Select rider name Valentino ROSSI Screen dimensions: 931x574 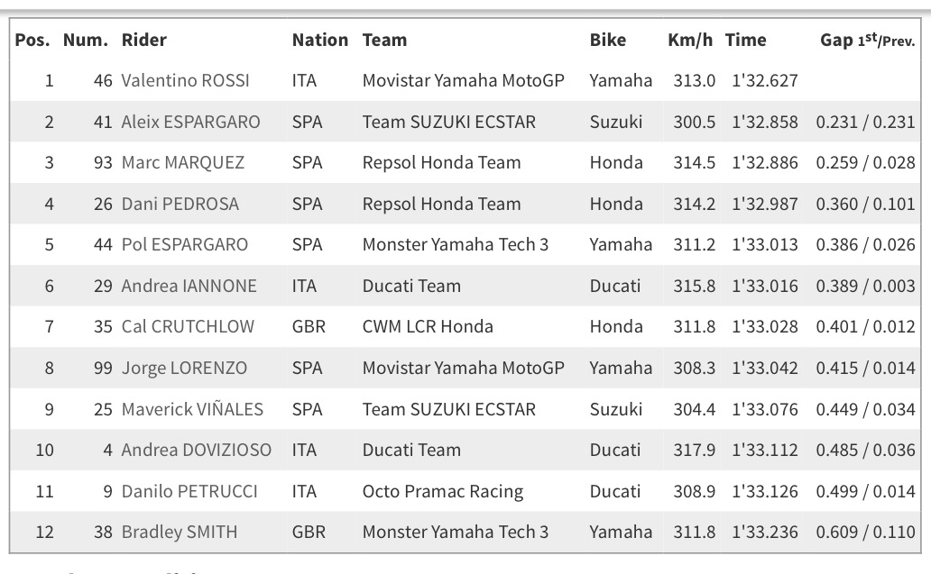tap(185, 80)
